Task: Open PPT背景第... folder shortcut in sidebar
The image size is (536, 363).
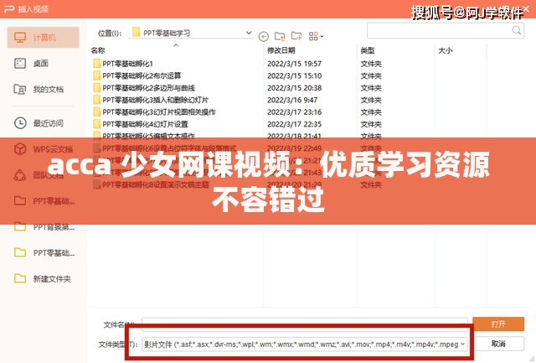Action: tap(44, 227)
